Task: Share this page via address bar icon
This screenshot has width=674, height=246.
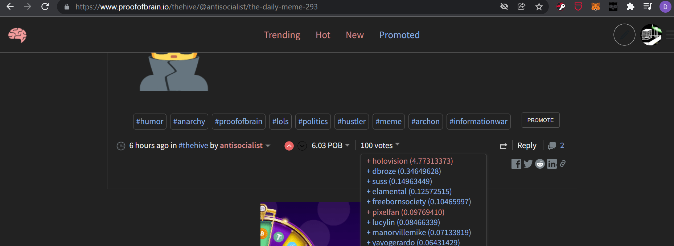Action: 522,7
